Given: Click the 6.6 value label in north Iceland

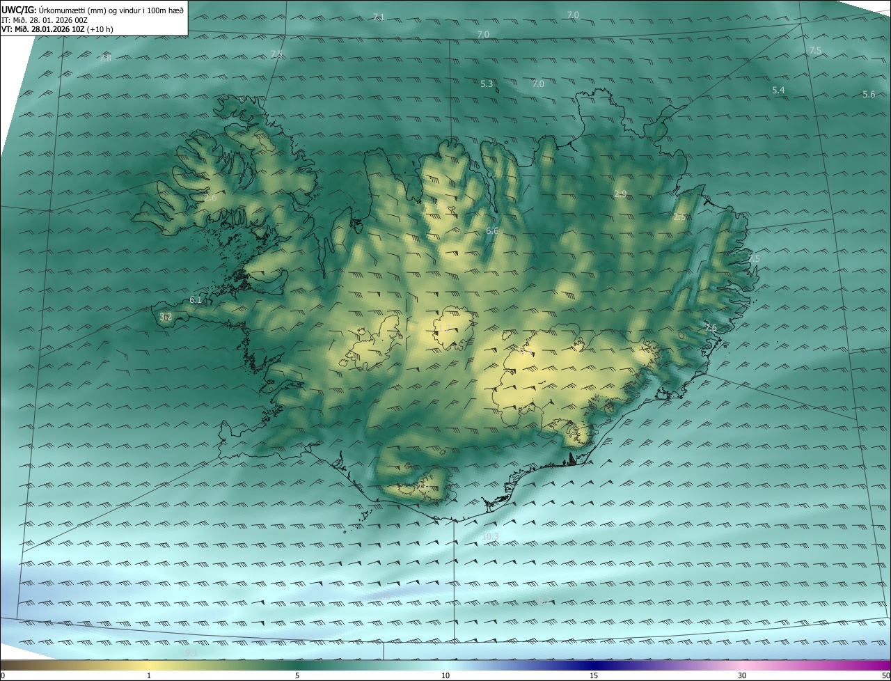Looking at the screenshot, I should coord(492,230).
